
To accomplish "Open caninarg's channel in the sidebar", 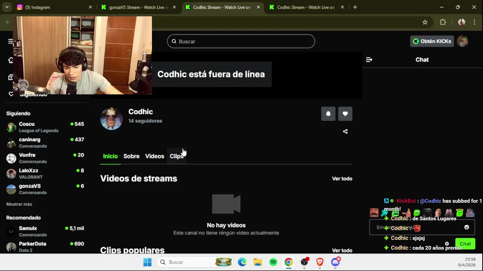I will coord(45,143).
